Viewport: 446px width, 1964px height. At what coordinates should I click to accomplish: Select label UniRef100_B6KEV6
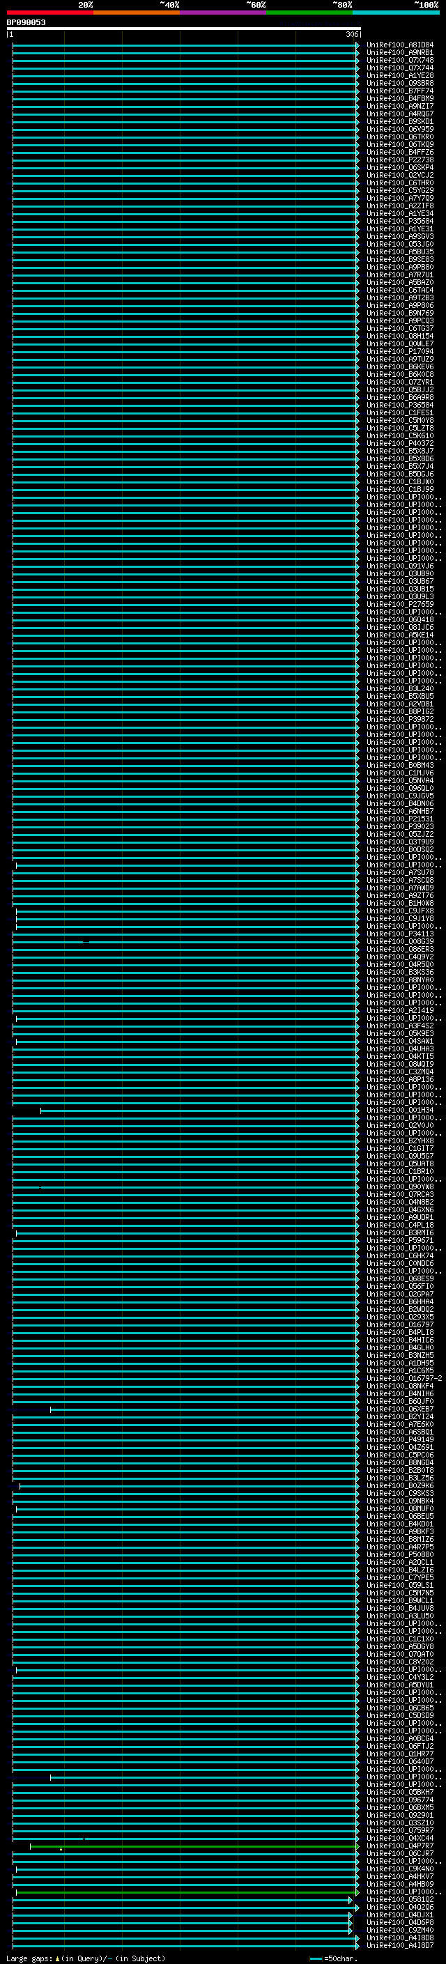400,366
